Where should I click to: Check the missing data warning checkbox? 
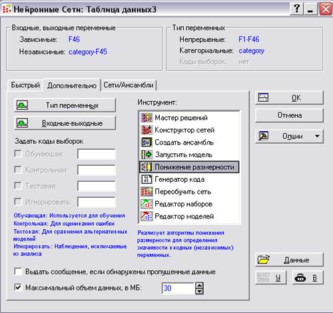(18, 272)
